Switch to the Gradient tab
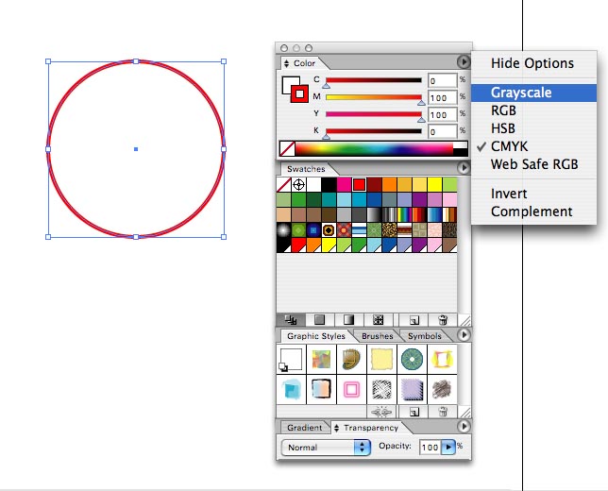Screen dimensions: 608x491 [304, 428]
